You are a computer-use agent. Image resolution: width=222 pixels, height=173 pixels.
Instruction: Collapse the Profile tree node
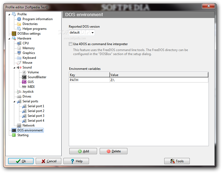coord(9,14)
